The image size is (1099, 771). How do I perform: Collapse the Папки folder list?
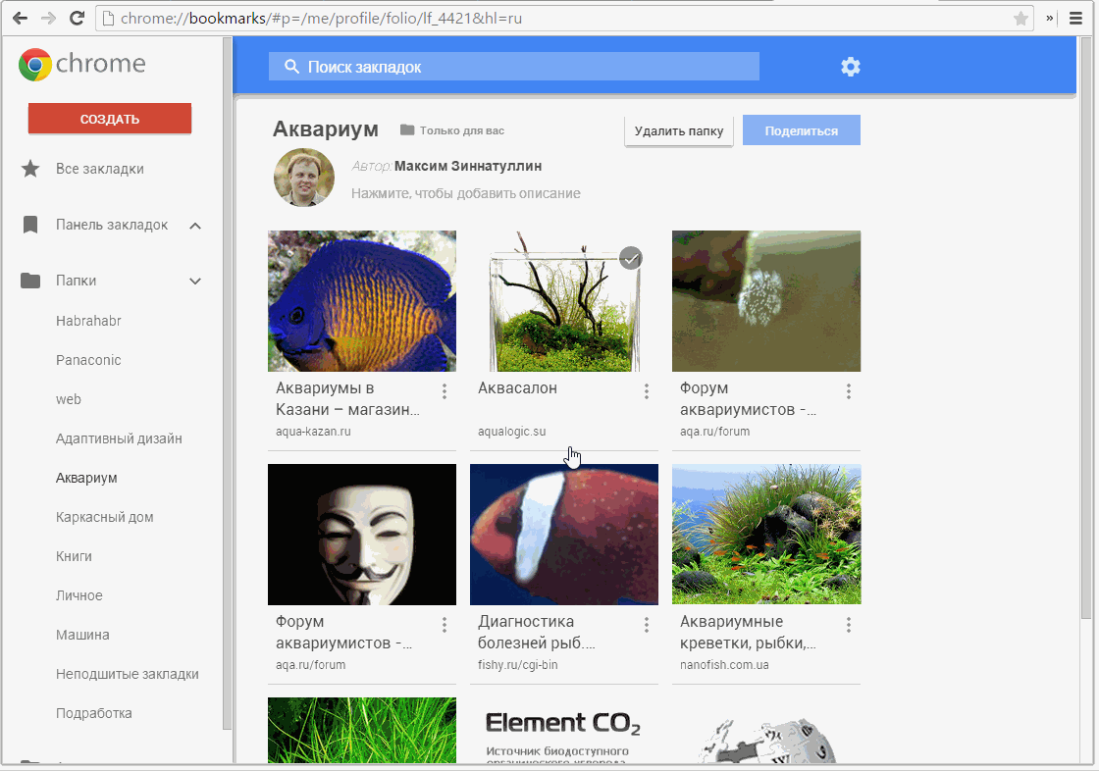[x=195, y=282]
